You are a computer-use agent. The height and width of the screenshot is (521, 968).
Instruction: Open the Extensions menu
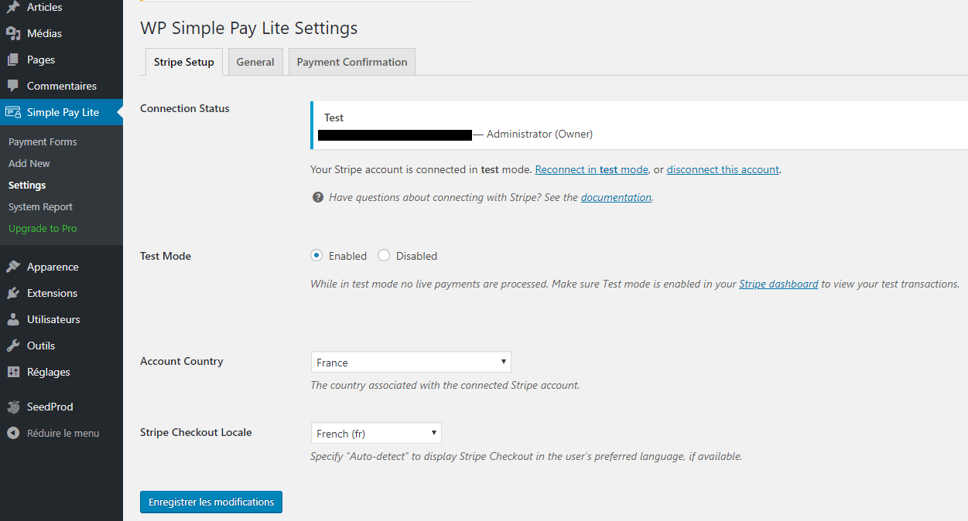point(61,293)
